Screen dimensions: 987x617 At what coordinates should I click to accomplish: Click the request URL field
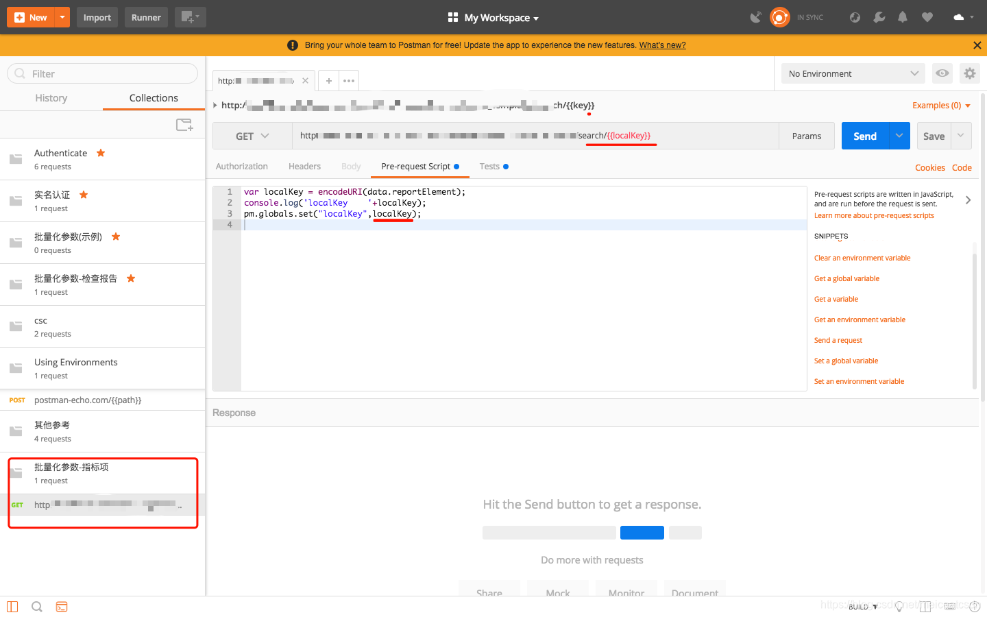click(x=535, y=136)
